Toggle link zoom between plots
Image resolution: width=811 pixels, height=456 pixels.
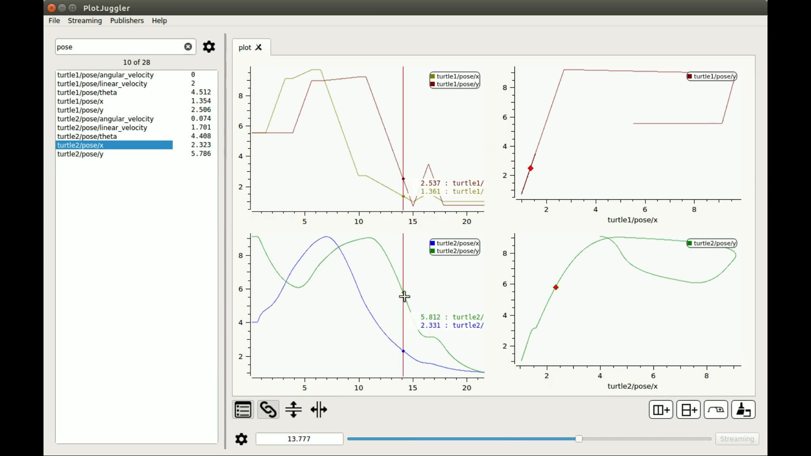tap(268, 410)
